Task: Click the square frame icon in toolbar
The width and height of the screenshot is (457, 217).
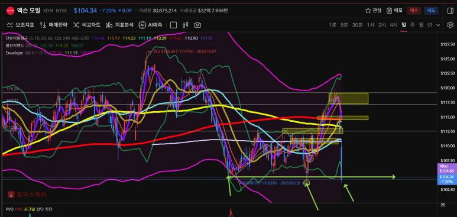Action: click(x=173, y=25)
